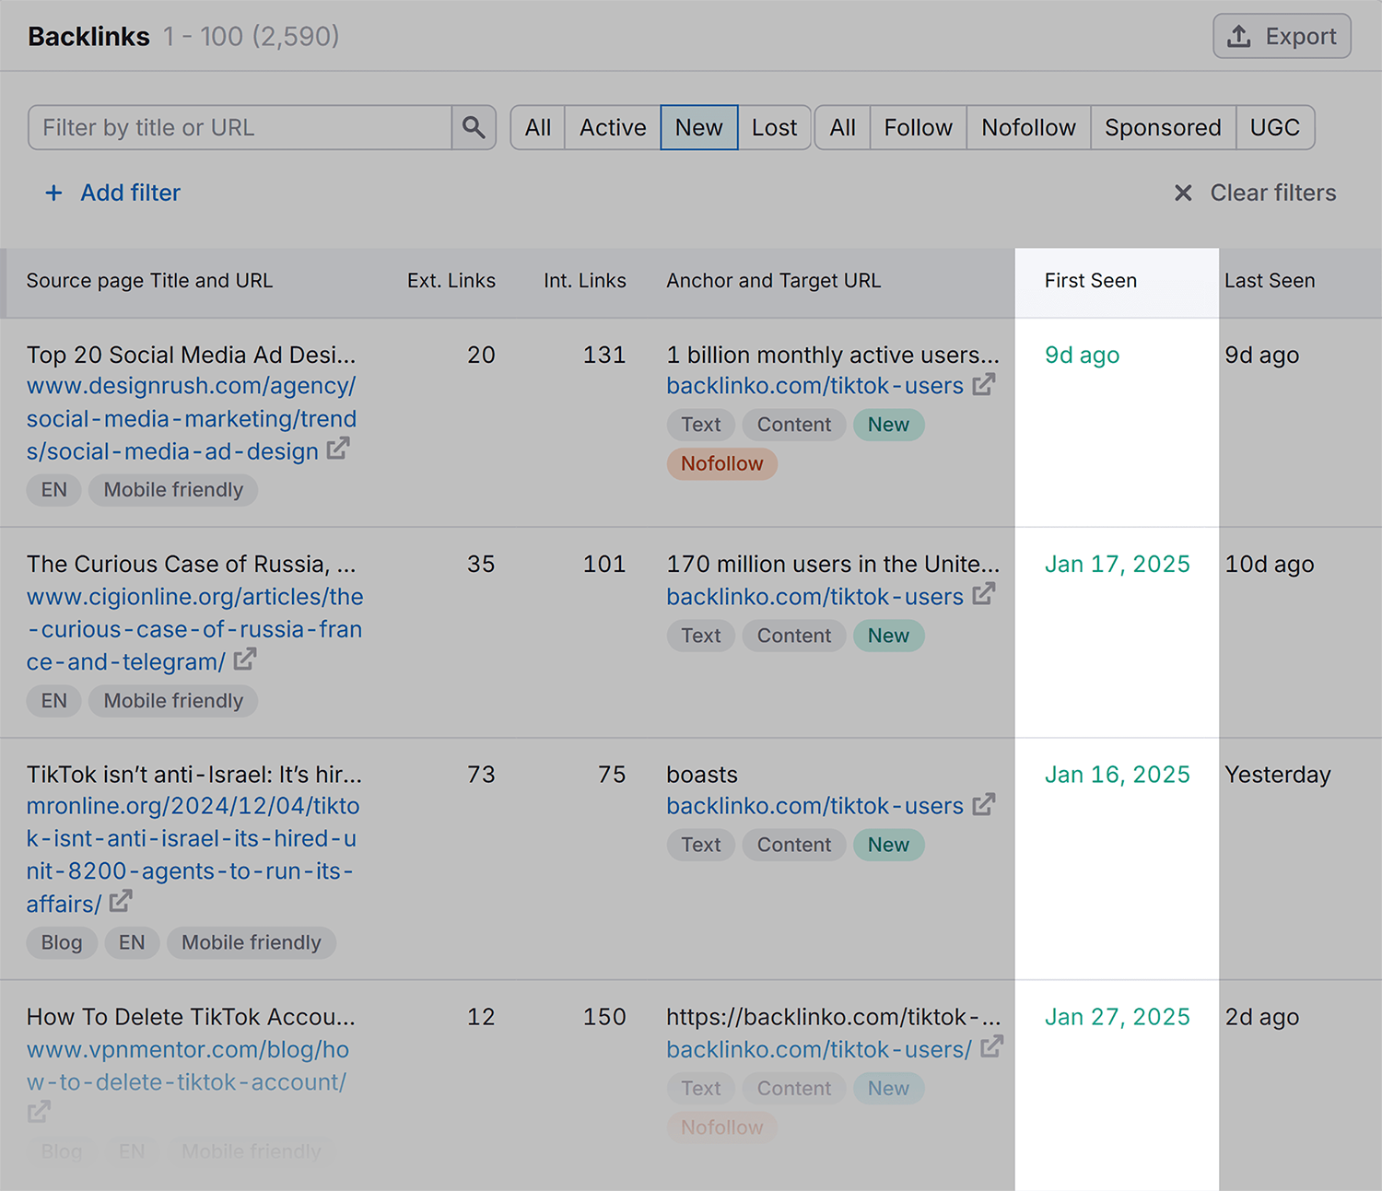Click the plus icon beside Add filter

click(x=54, y=193)
